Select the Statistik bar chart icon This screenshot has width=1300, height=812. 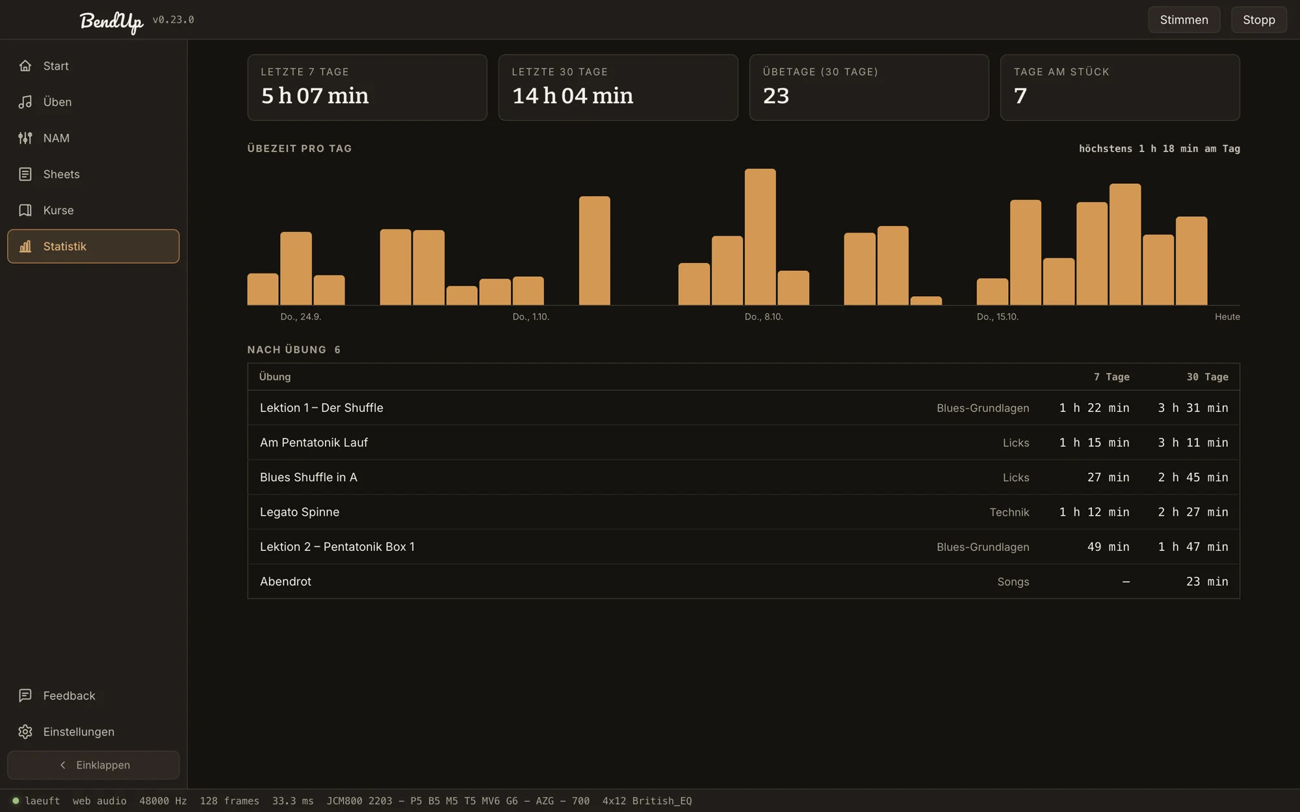pyautogui.click(x=25, y=246)
